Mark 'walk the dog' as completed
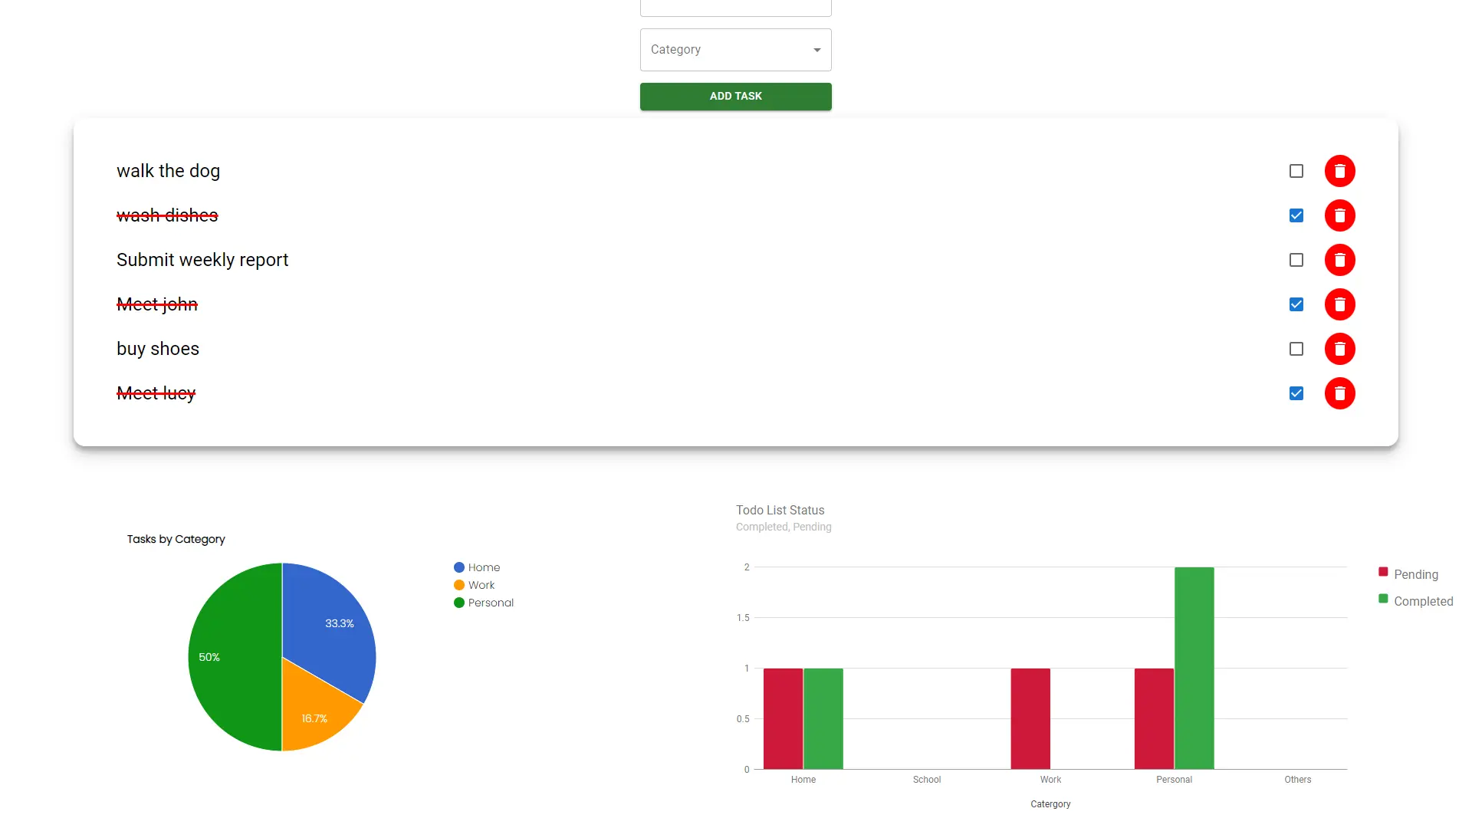Viewport: 1472px width, 828px height. coord(1296,171)
